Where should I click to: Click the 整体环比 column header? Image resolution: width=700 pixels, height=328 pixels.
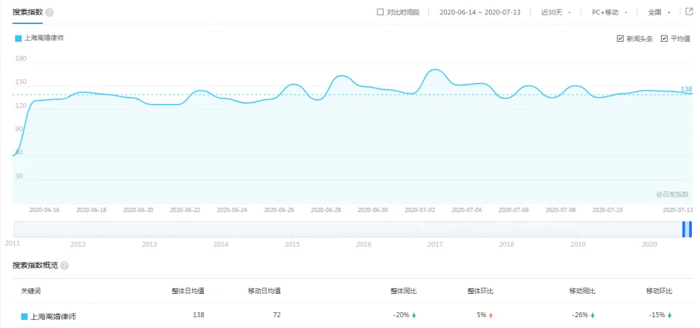tap(481, 291)
